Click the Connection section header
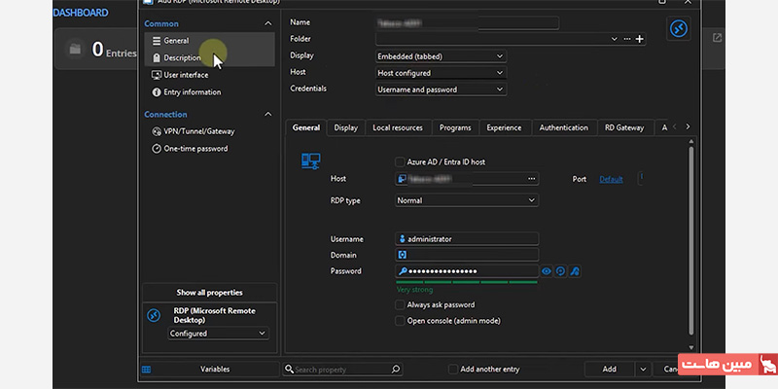 click(x=165, y=114)
